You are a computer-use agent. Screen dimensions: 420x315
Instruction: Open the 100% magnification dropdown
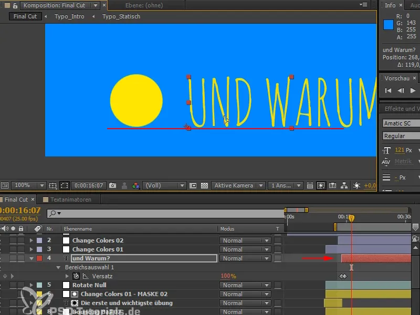(x=28, y=185)
